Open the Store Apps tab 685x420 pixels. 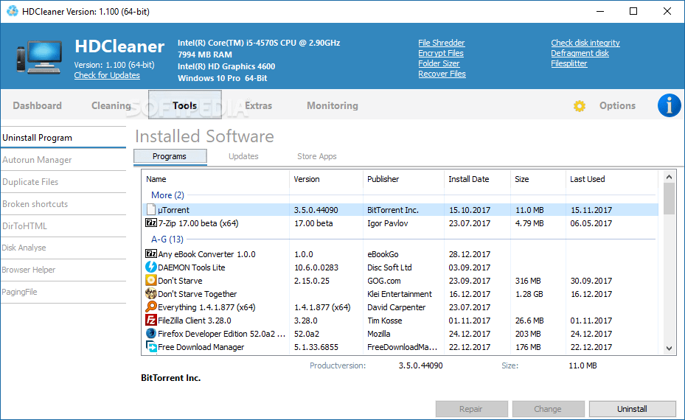pyautogui.click(x=316, y=156)
